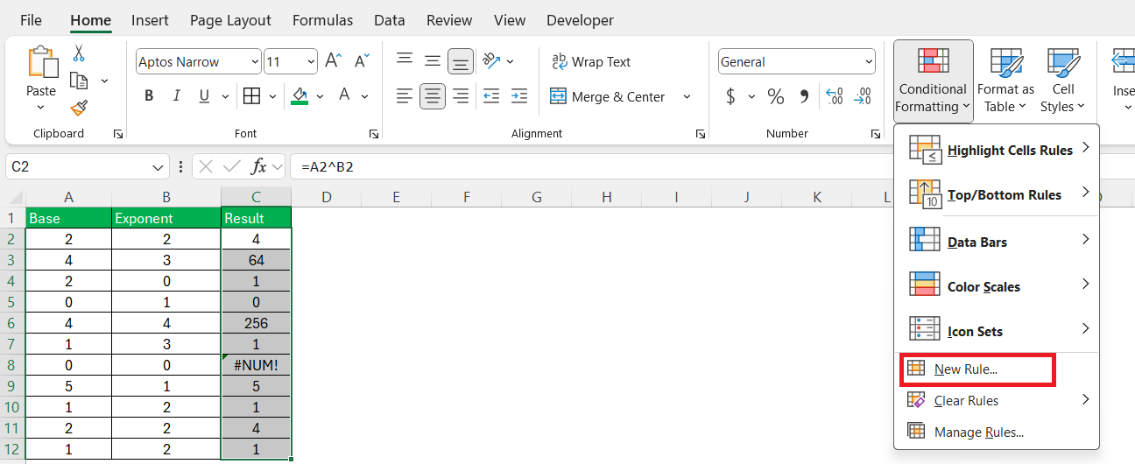Apply Comma Style

[x=805, y=96]
